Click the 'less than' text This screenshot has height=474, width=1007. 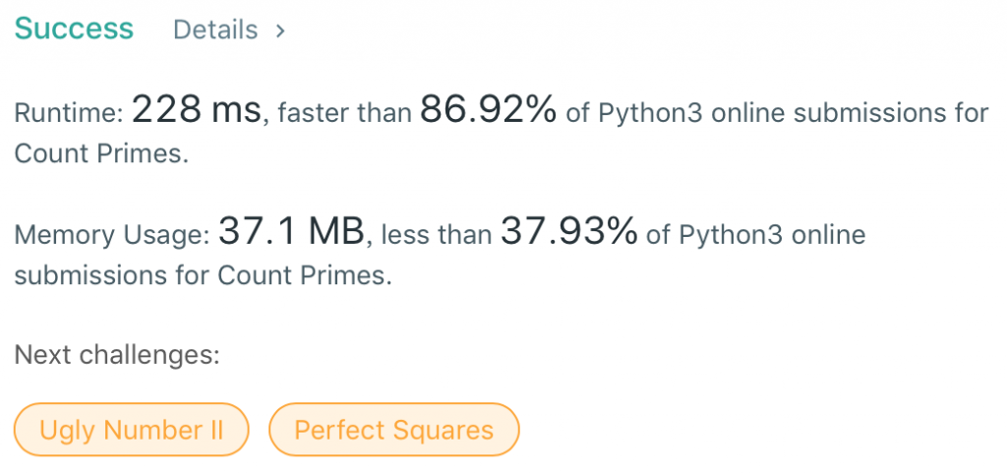coord(436,235)
